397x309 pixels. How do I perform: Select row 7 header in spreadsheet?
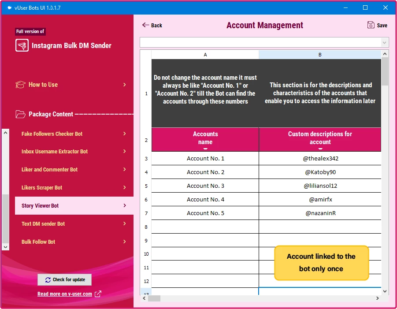click(146, 213)
